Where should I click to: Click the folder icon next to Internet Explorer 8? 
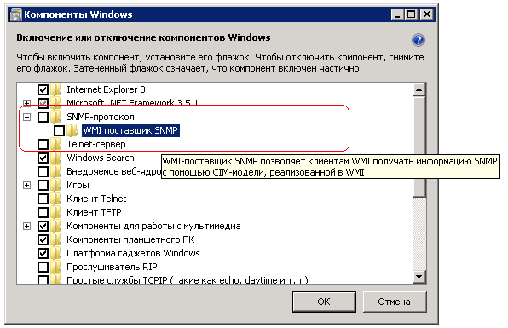coord(56,89)
